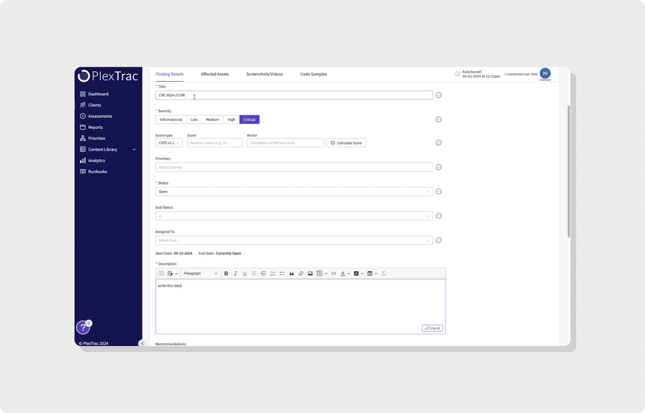Open the Status dropdown showing Open
Image resolution: width=645 pixels, height=413 pixels.
pyautogui.click(x=294, y=192)
